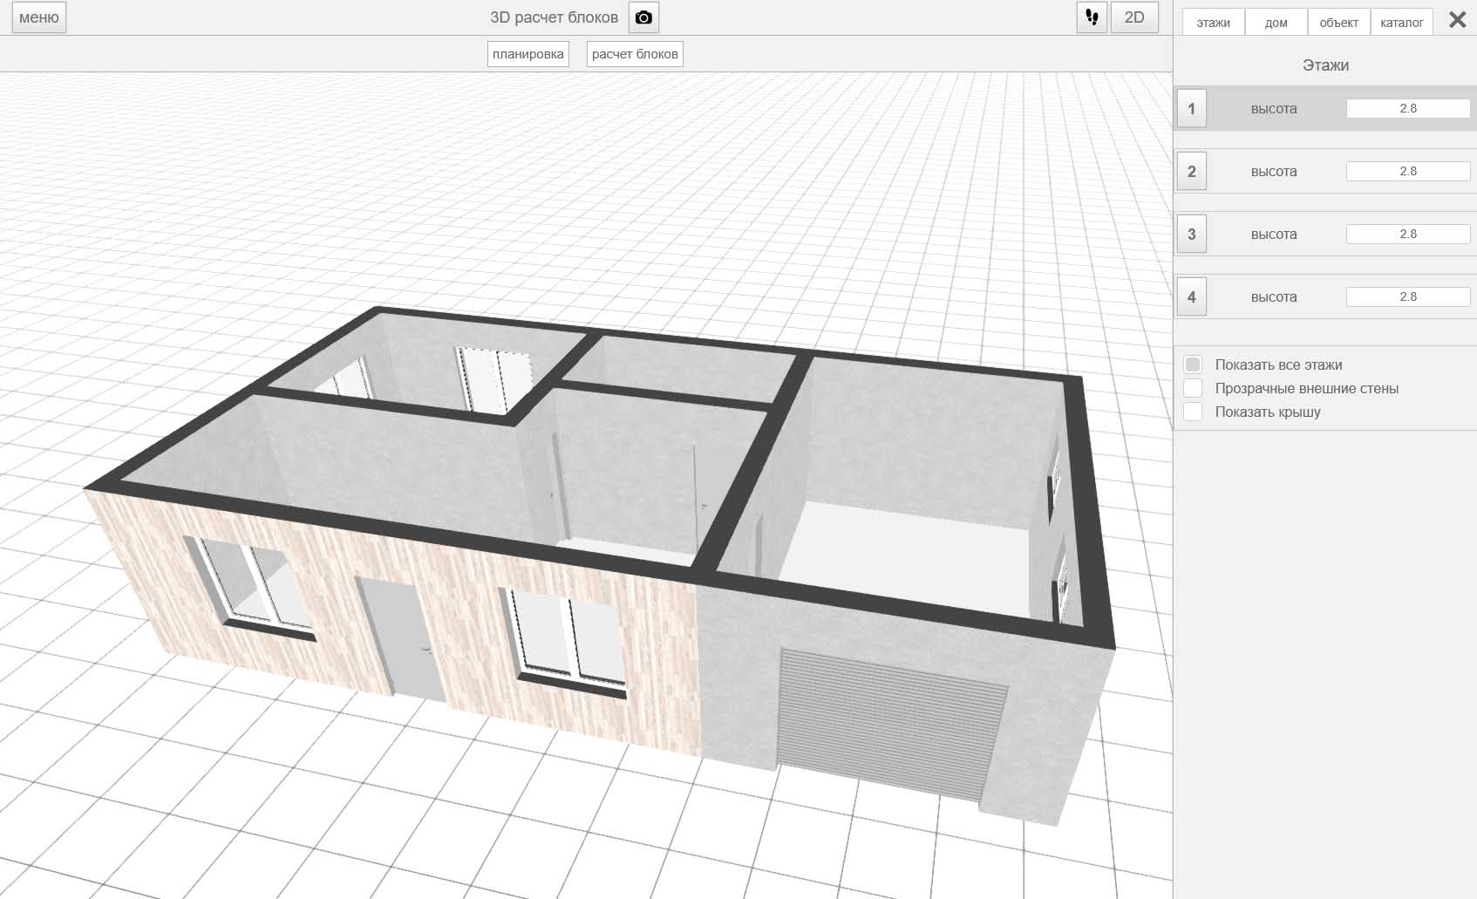Switch to the этажи tab
This screenshot has height=899, width=1477.
1213,23
